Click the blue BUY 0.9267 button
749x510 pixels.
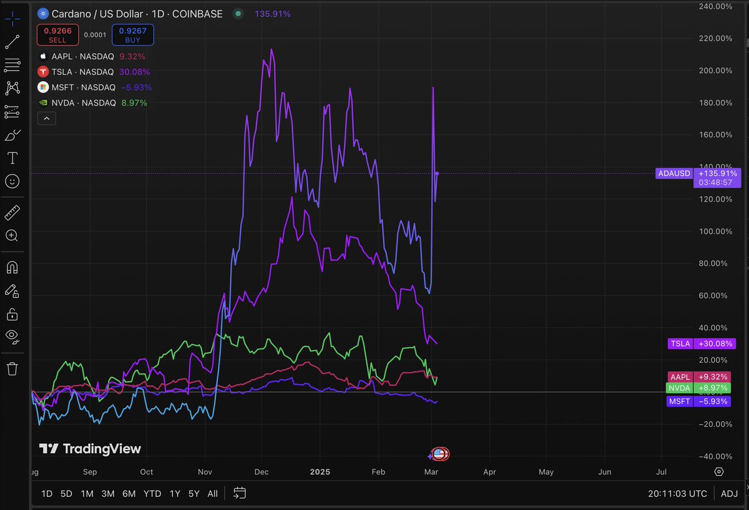[133, 35]
